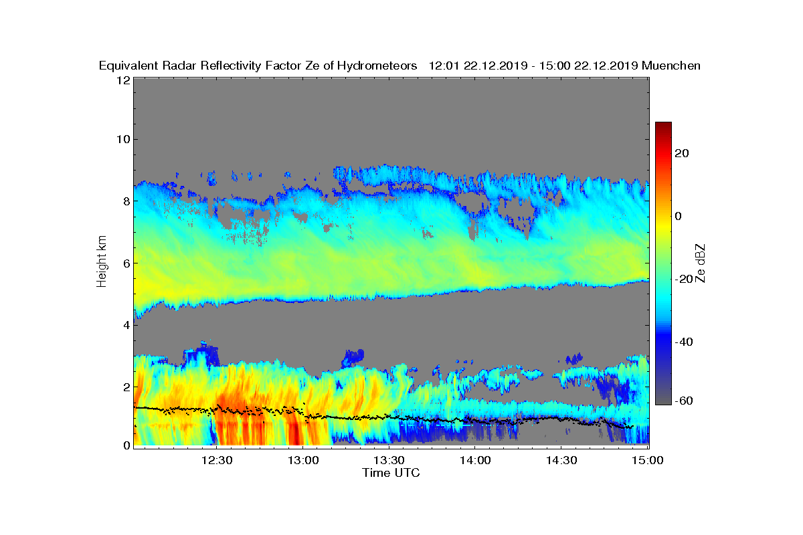Screen dimensions: 803x535
Task: Click the 'Height km' y-axis label
Action: click(102, 260)
